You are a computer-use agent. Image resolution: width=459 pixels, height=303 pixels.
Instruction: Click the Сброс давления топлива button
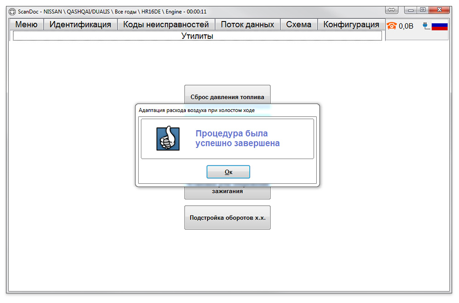point(228,95)
